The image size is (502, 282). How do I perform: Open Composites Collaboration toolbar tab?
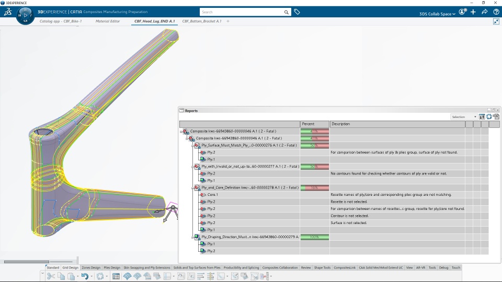(280, 267)
